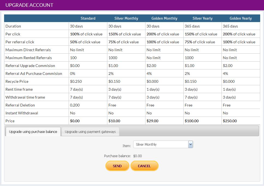Open the Upgrade using payment gateways tab
This screenshot has width=264, height=186.
click(90, 132)
